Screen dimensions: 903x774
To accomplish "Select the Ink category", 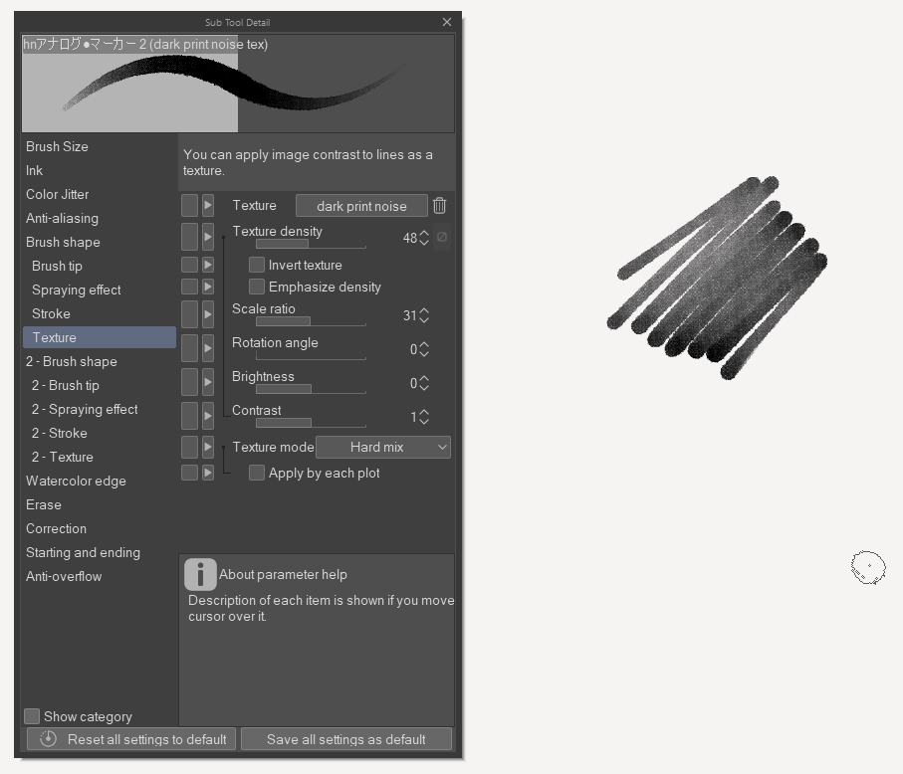I will pos(99,170).
